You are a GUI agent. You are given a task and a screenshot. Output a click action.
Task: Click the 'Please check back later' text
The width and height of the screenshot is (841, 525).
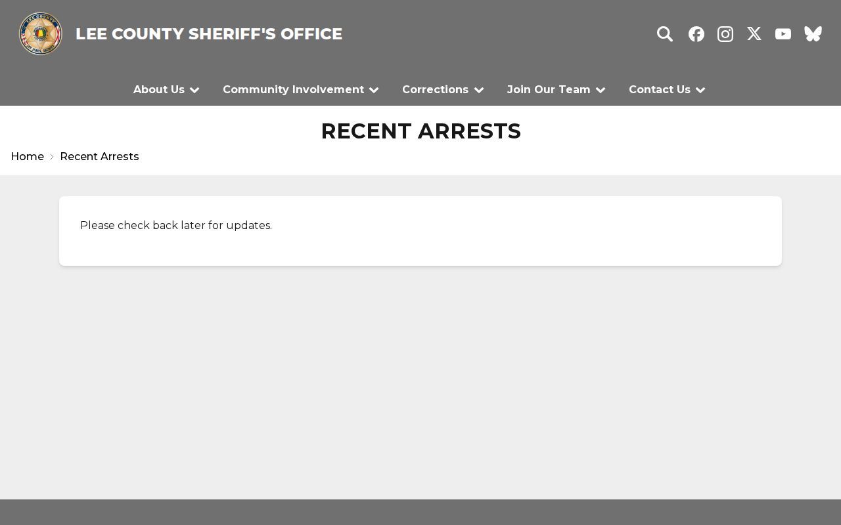click(x=176, y=225)
